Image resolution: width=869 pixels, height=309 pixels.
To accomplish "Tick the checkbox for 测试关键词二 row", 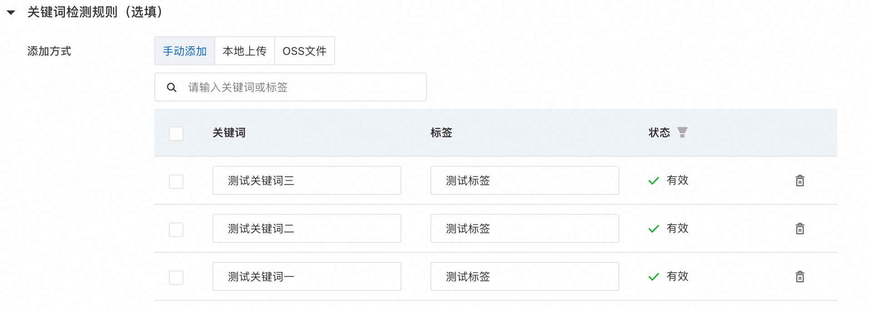I will 176,230.
